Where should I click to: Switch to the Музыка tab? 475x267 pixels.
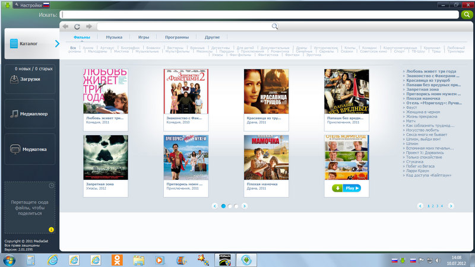click(114, 37)
